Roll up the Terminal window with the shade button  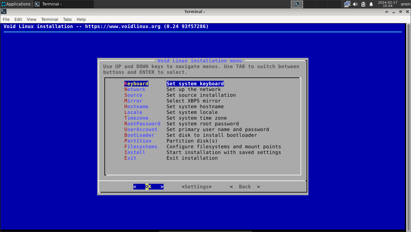pos(387,11)
